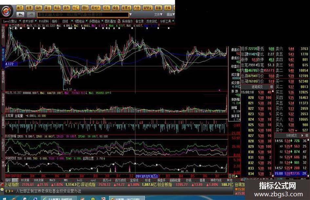Screen dimensions: 310x200
Task: Open the 债券 bonds button
Action: coord(66,8)
